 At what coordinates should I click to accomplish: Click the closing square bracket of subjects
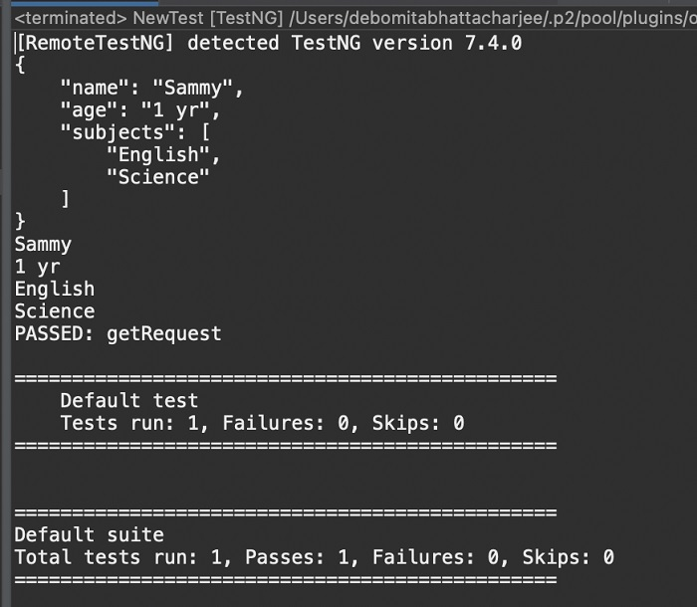coord(66,199)
